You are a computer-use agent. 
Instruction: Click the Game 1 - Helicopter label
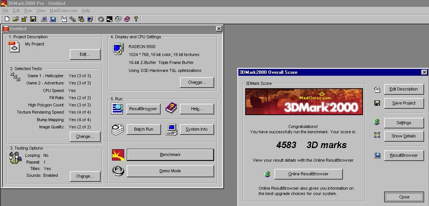pos(46,76)
